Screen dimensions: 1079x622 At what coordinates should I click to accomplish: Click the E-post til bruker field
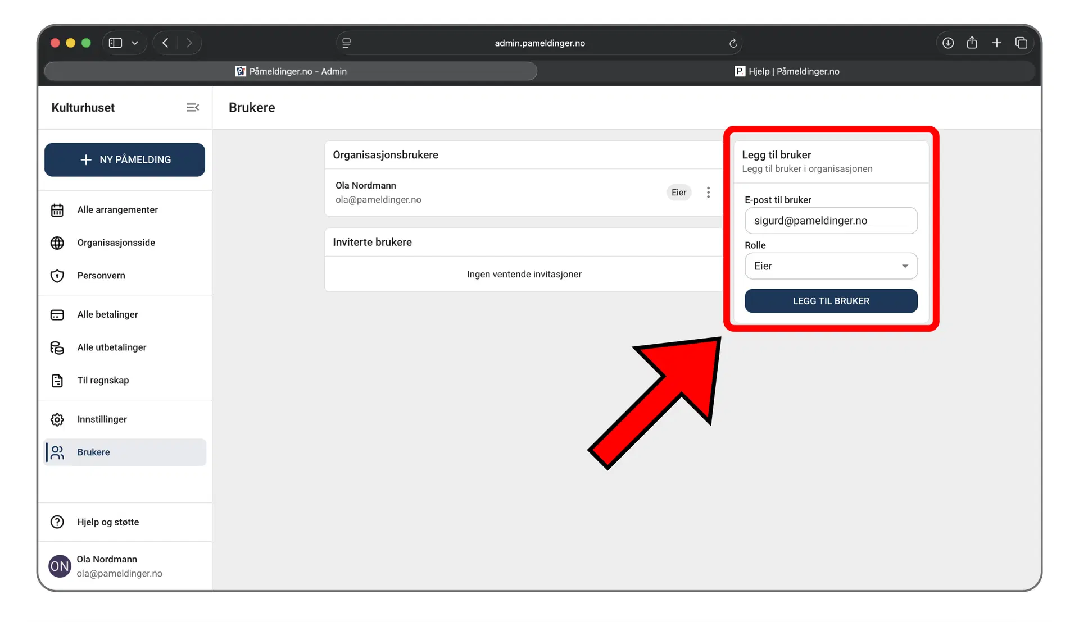click(831, 221)
